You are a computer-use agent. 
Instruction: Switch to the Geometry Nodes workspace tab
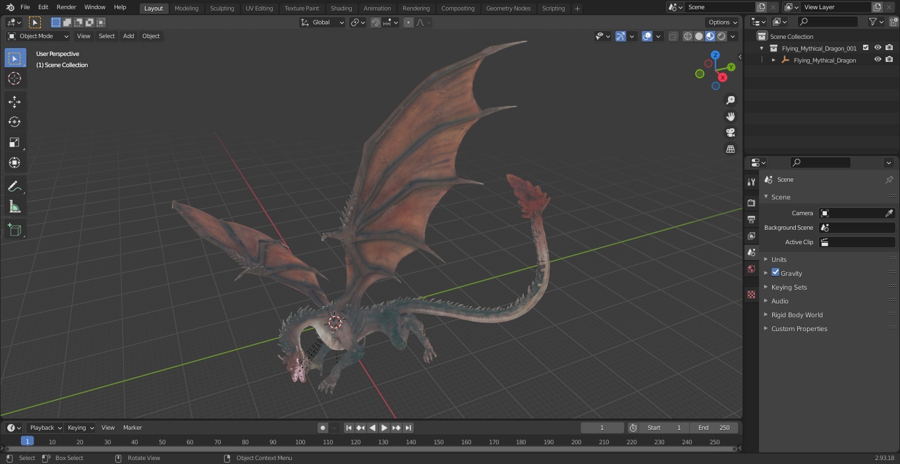[508, 8]
